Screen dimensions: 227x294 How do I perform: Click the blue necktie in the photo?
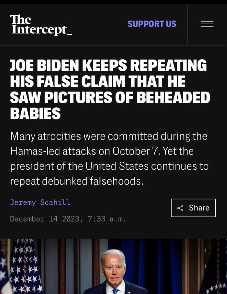click(115, 291)
